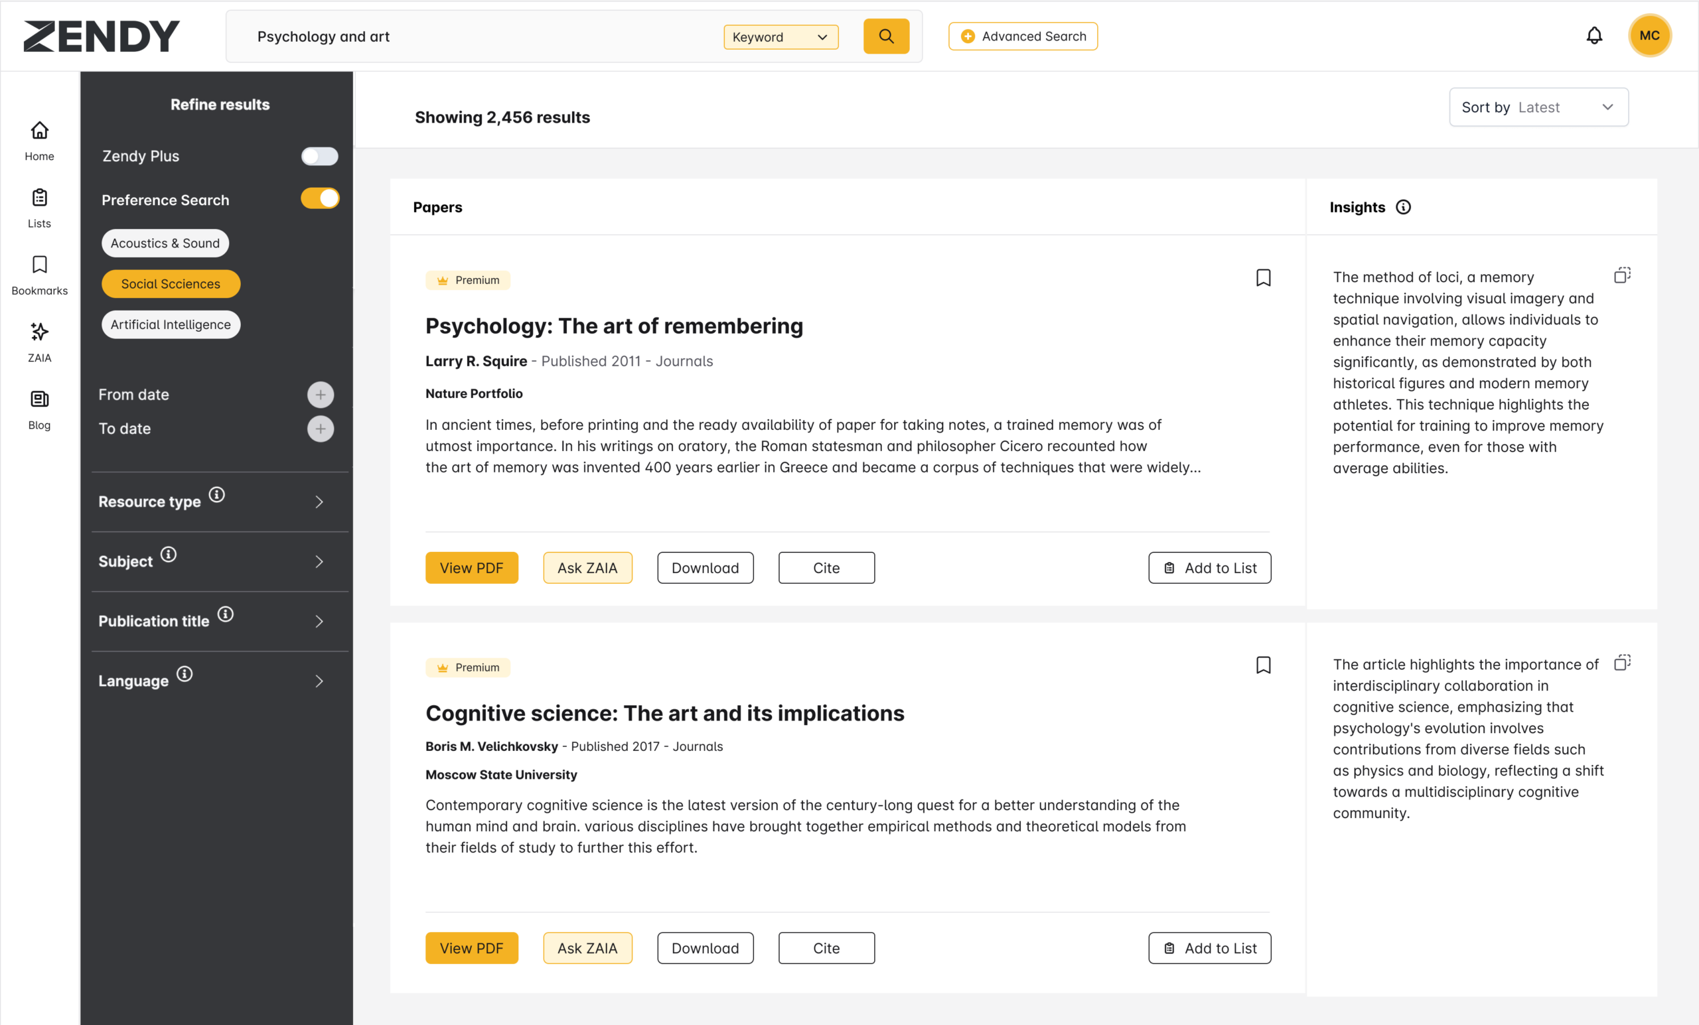This screenshot has width=1699, height=1025.
Task: Click the notification bell
Action: [x=1595, y=35]
